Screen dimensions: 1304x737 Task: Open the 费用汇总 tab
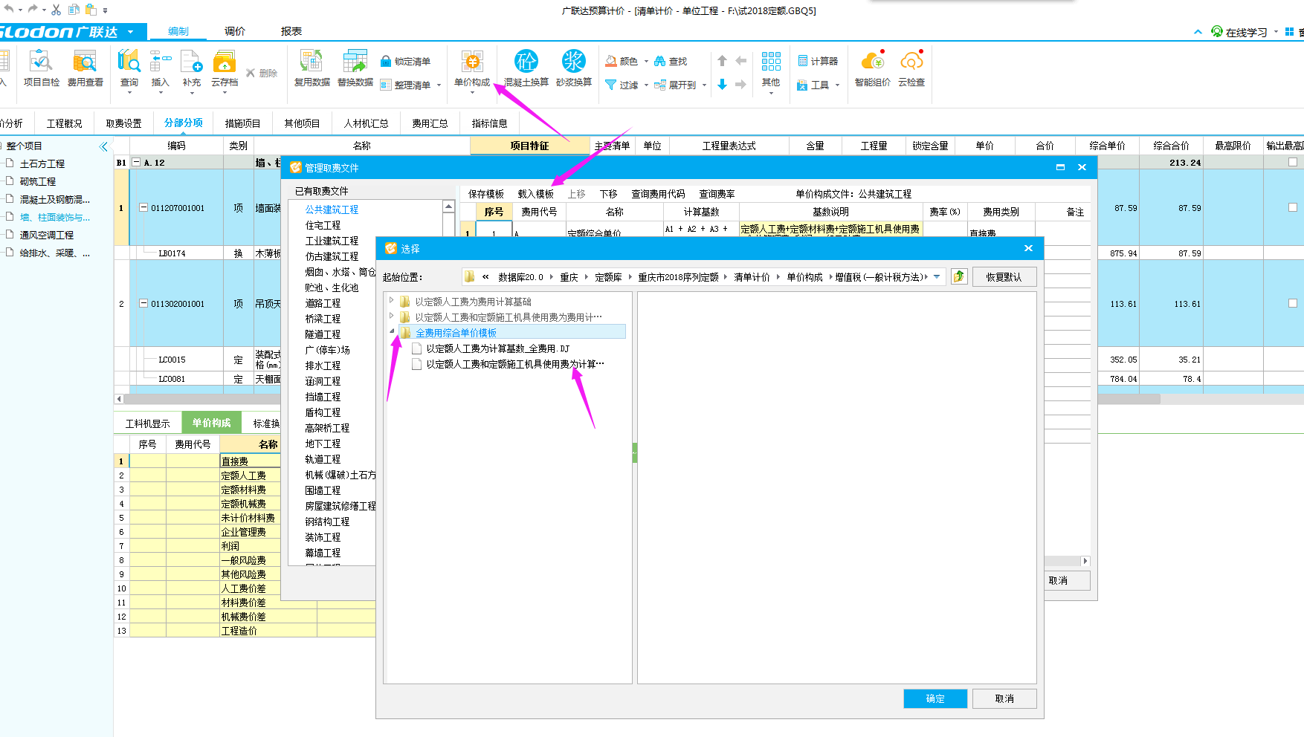[430, 123]
